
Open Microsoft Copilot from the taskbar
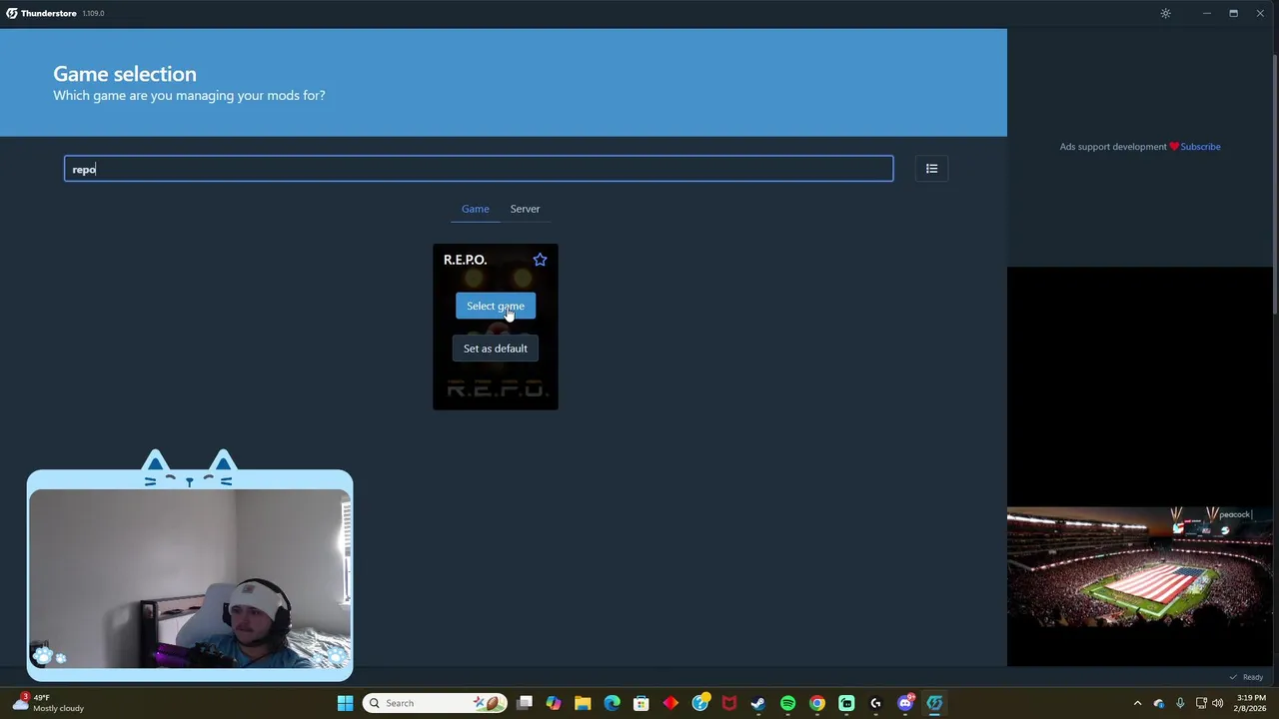point(554,703)
